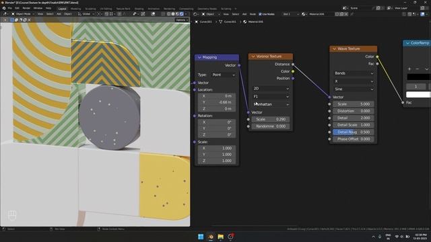
Task: Click the Wave Scale 5.000 field
Action: pos(354,104)
